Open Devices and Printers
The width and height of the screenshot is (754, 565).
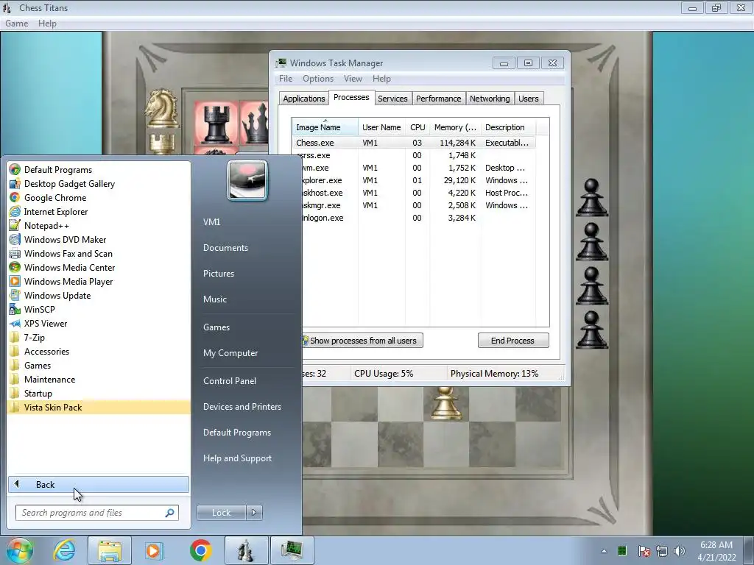point(242,406)
